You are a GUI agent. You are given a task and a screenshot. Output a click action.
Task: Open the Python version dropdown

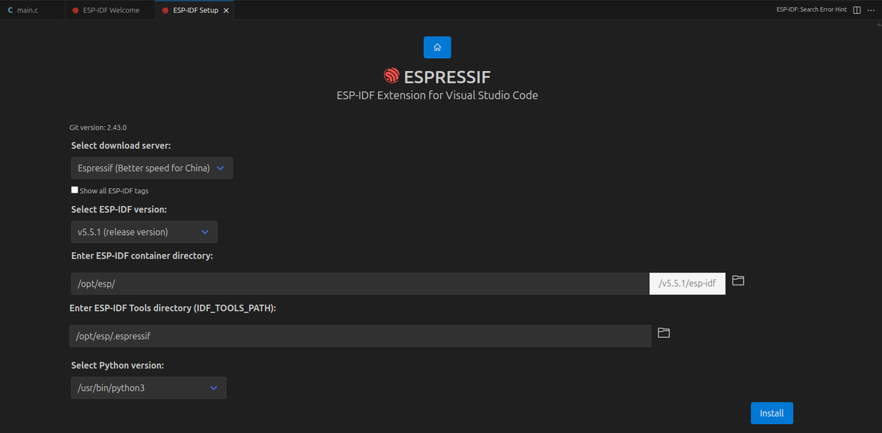coord(148,387)
